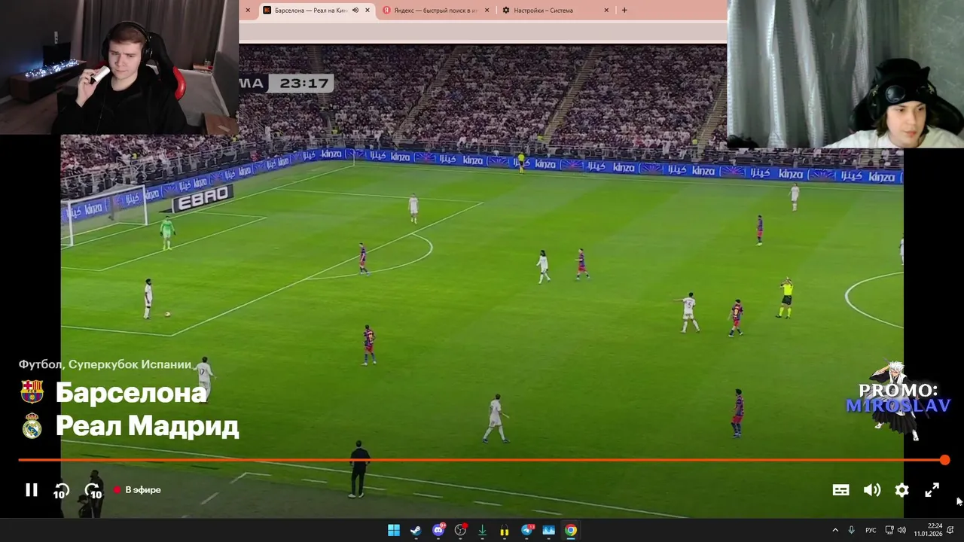Viewport: 964px width, 542px height.
Task: Open subtitles panel icon in player
Action: (x=840, y=490)
